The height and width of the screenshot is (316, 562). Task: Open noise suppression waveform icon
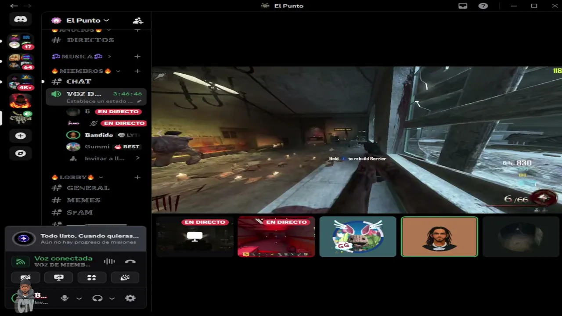click(109, 262)
